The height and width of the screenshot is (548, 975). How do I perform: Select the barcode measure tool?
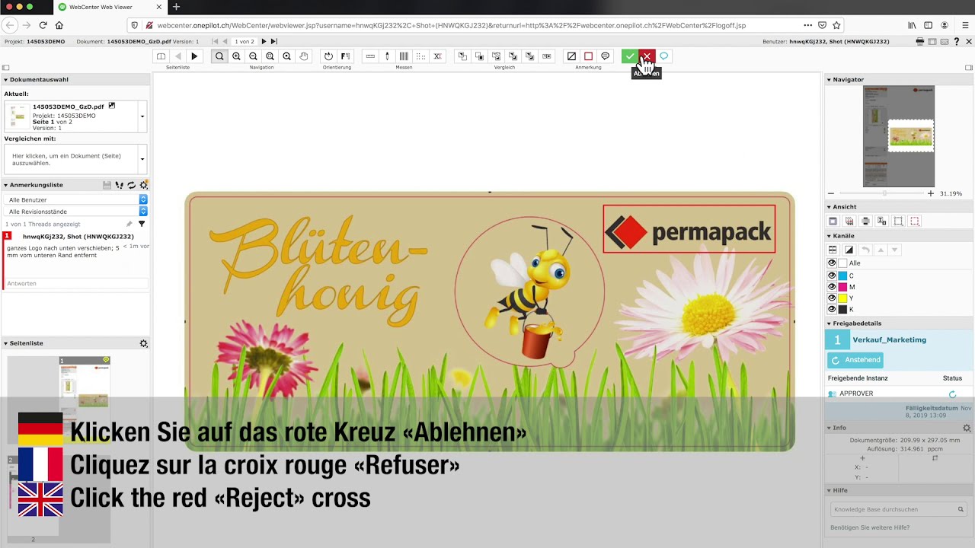point(404,56)
